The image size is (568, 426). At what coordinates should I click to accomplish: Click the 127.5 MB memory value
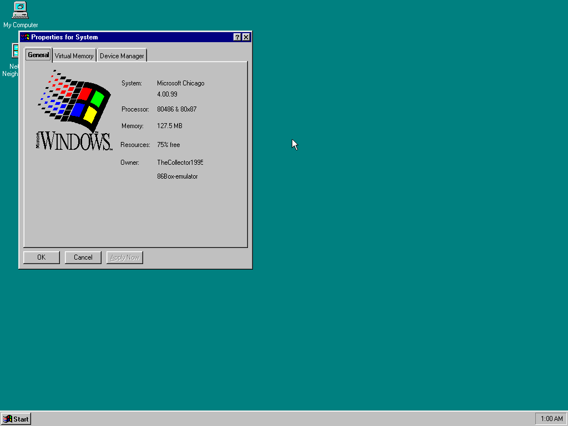[170, 126]
